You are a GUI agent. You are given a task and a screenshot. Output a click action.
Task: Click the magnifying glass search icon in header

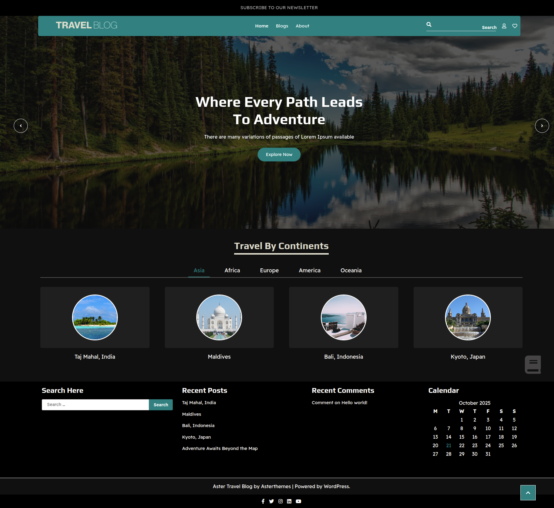pyautogui.click(x=429, y=24)
